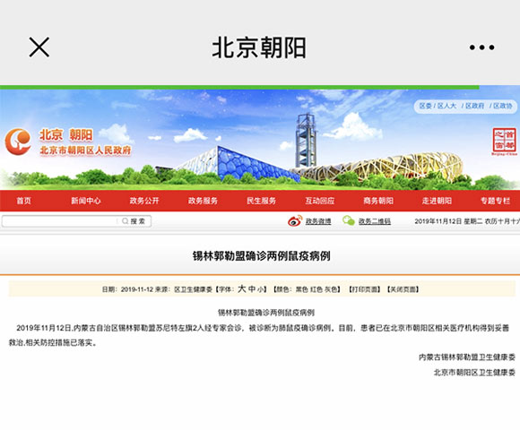The height and width of the screenshot is (430, 520).
Task: Follow the 政务微博 link
Action: [318, 221]
